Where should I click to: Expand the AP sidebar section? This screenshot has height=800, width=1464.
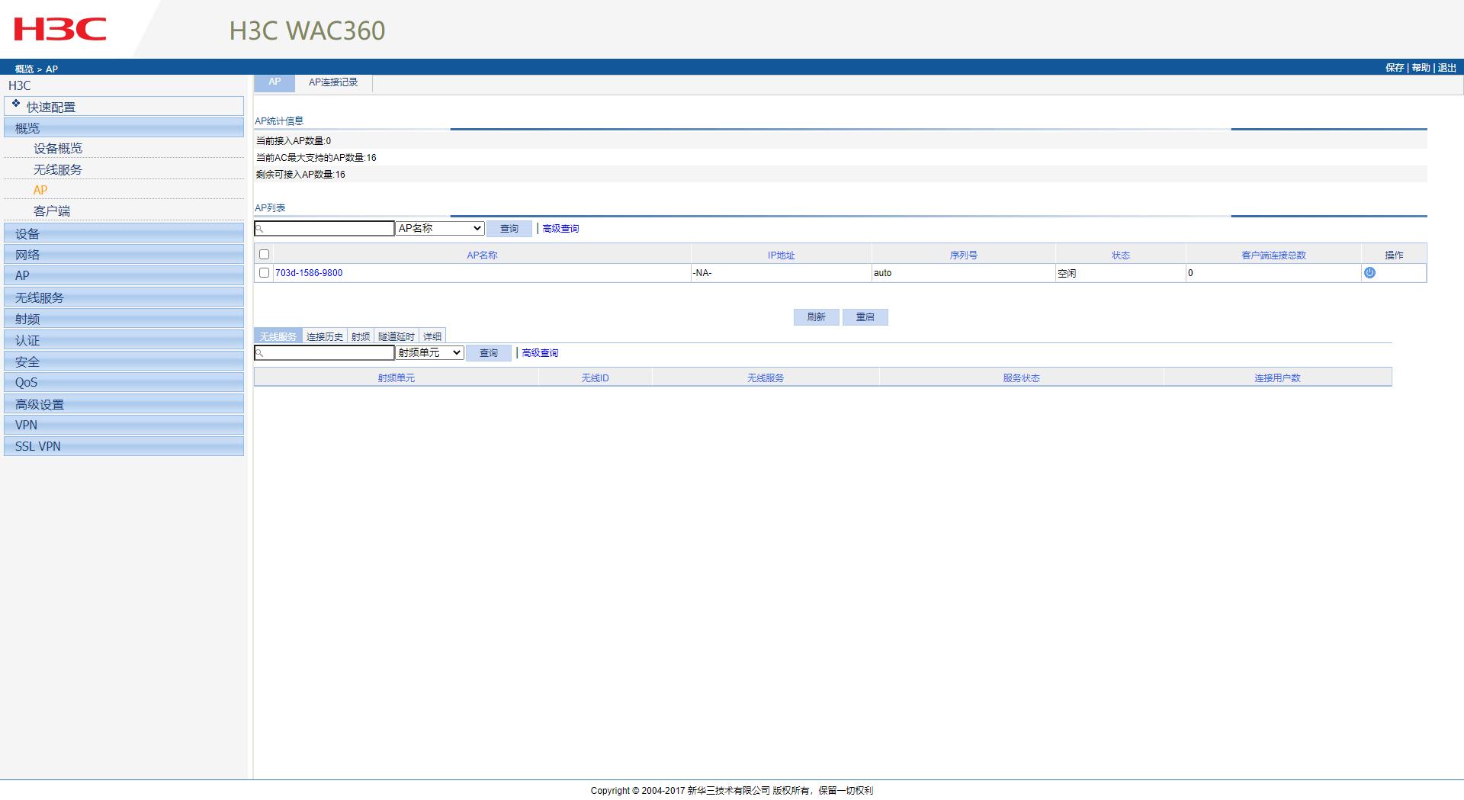[124, 275]
